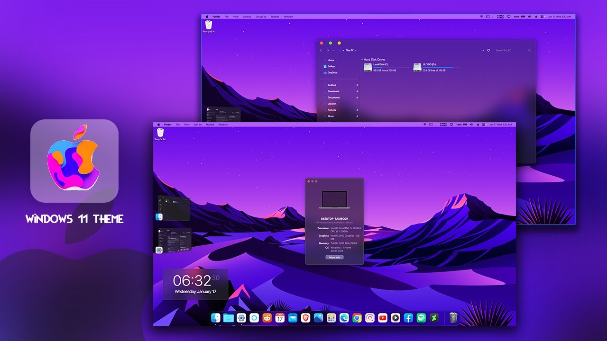Click search magnifier in This PC window
The height and width of the screenshot is (341, 607).
530,50
